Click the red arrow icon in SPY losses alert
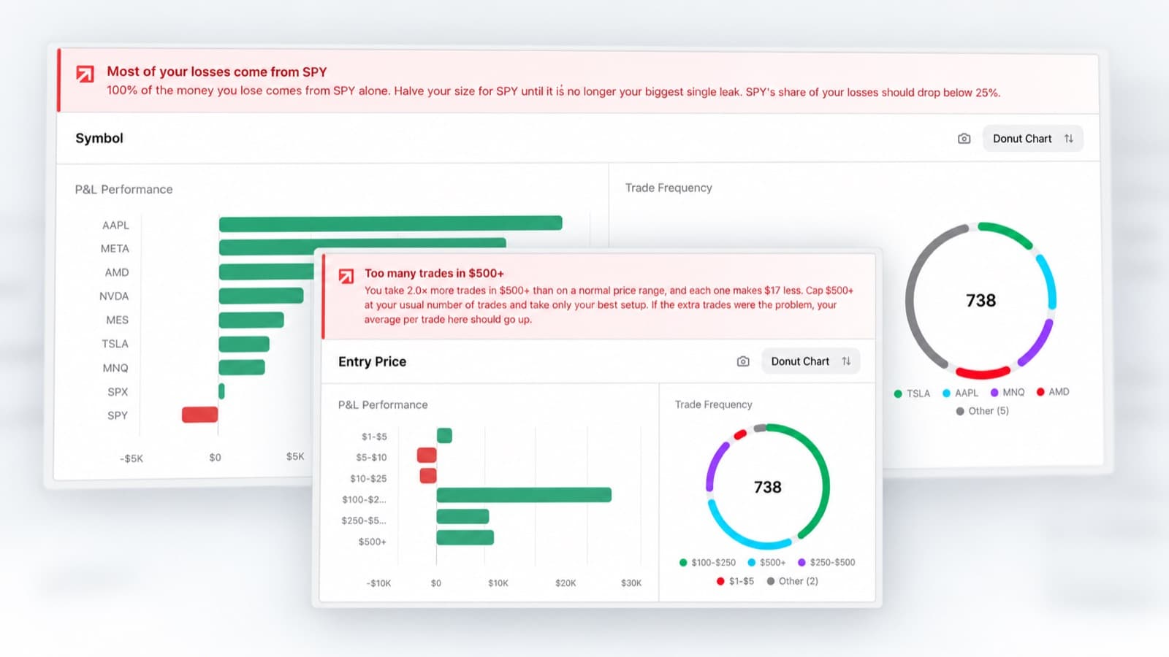 tap(85, 74)
